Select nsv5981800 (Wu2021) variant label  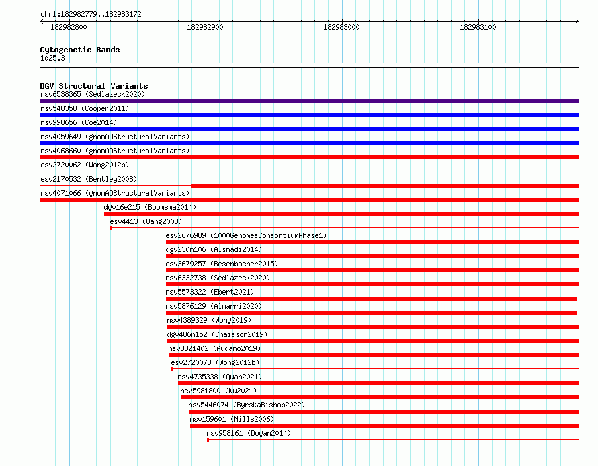[218, 391]
